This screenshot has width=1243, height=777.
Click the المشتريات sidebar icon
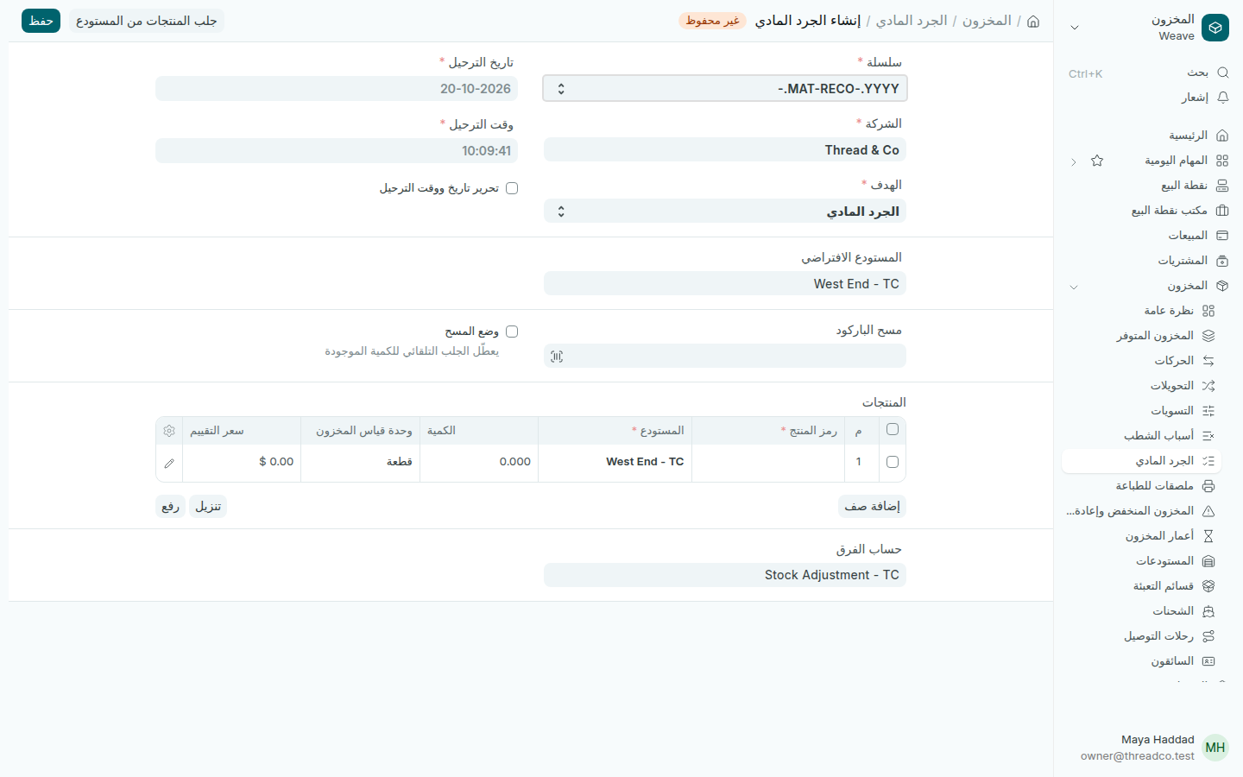tap(1222, 261)
